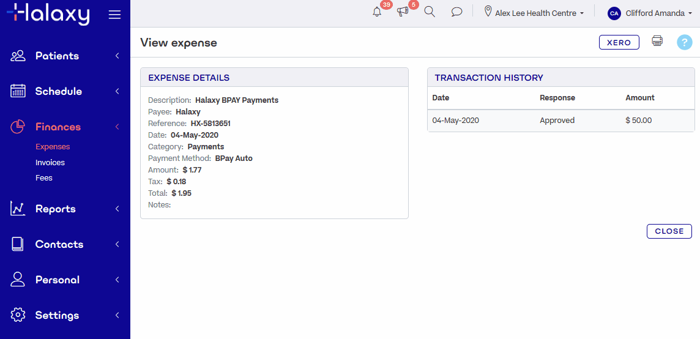700x339 pixels.
Task: Click the category value Payments
Action: (206, 146)
